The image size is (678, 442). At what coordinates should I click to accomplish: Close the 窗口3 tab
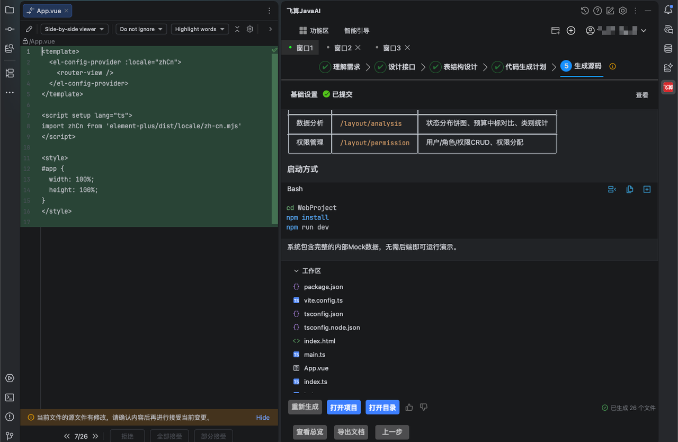click(407, 48)
